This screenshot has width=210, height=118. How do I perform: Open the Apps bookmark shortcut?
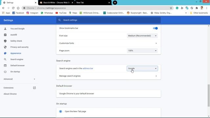(x=6, y=13)
